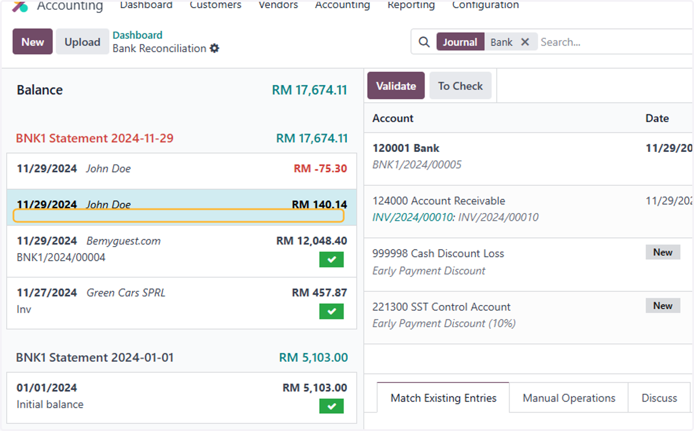
Task: Click the Account column header
Action: click(393, 118)
